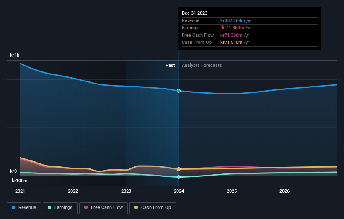The width and height of the screenshot is (344, 219).
Task: Click the Free Cash Flow label in tooltip
Action: [x=198, y=35]
